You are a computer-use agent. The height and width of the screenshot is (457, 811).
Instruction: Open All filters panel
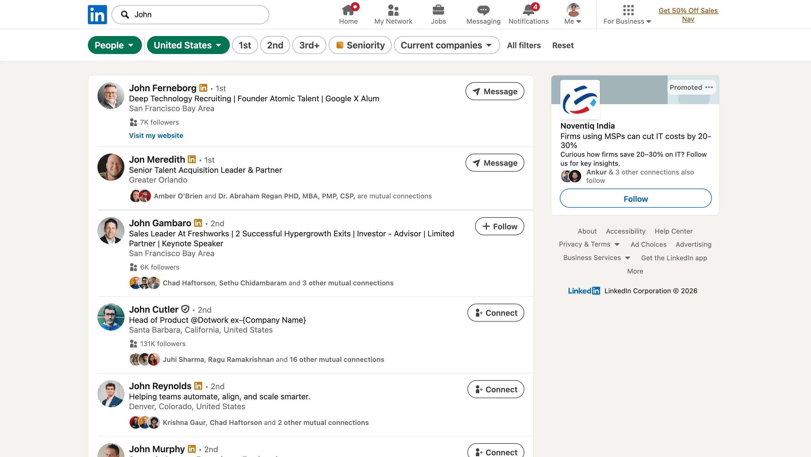(x=523, y=45)
